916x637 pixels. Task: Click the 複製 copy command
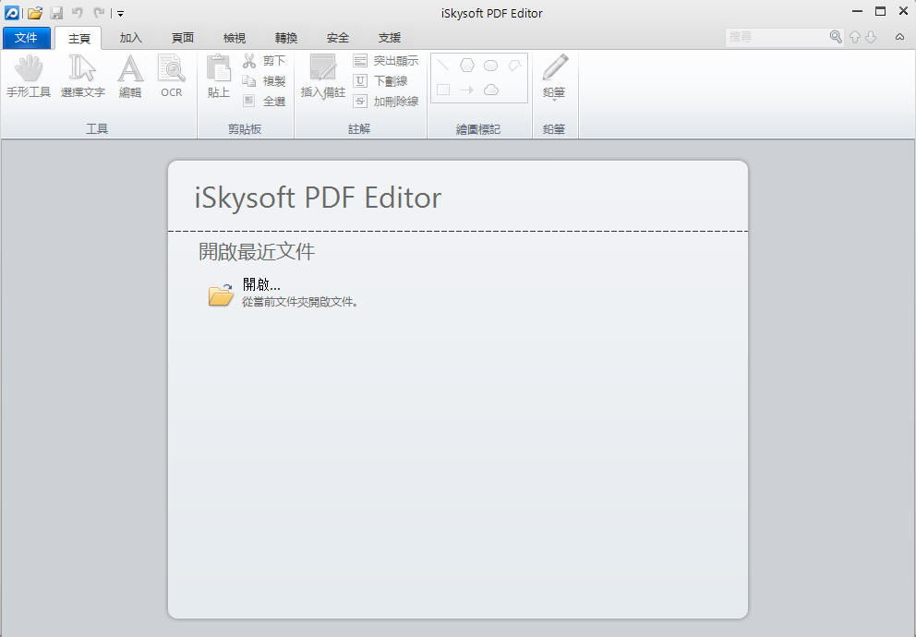click(264, 81)
